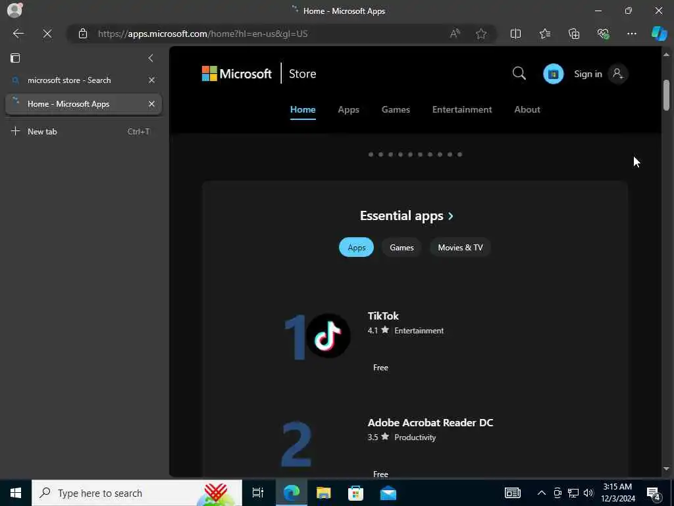This screenshot has height=506, width=674.
Task: Open Task View on taskbar
Action: (x=258, y=493)
